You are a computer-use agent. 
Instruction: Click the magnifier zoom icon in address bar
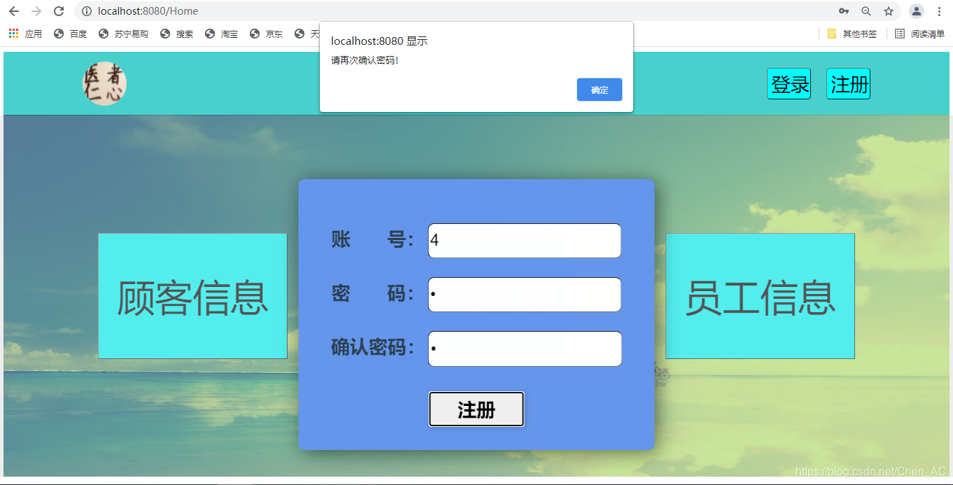(x=866, y=11)
